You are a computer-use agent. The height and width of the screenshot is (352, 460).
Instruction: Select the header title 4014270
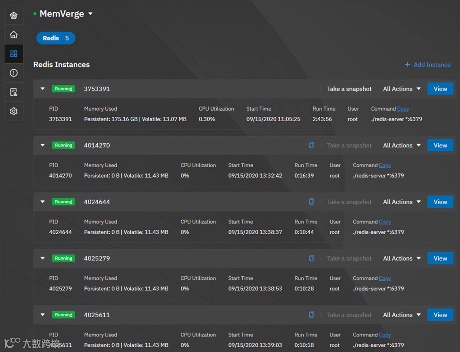pyautogui.click(x=97, y=145)
